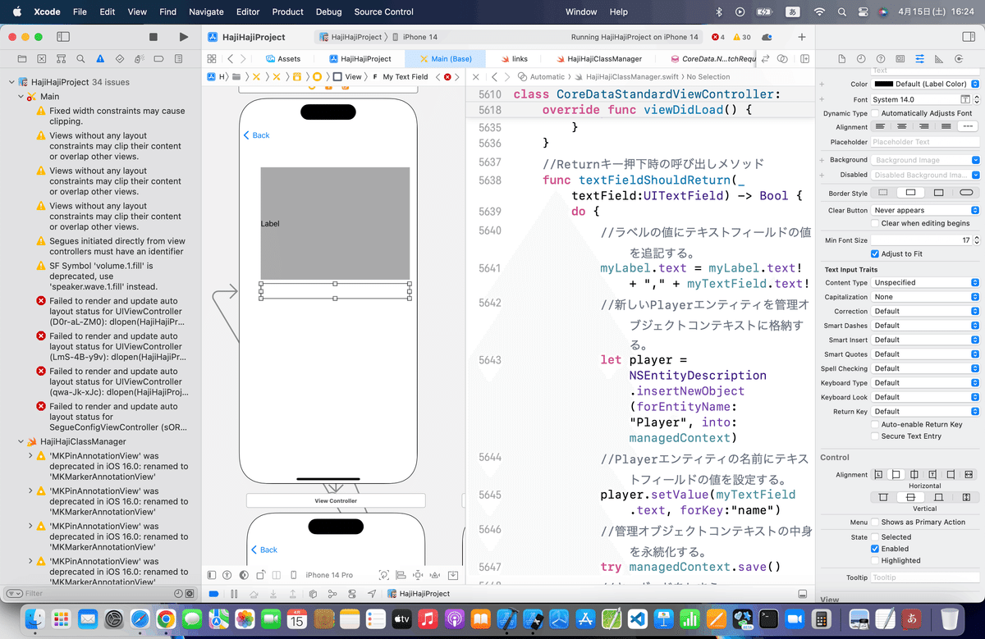Stop the running HajiHajiProject app

click(x=153, y=37)
